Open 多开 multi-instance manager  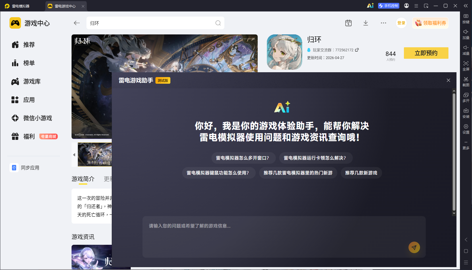466,97
